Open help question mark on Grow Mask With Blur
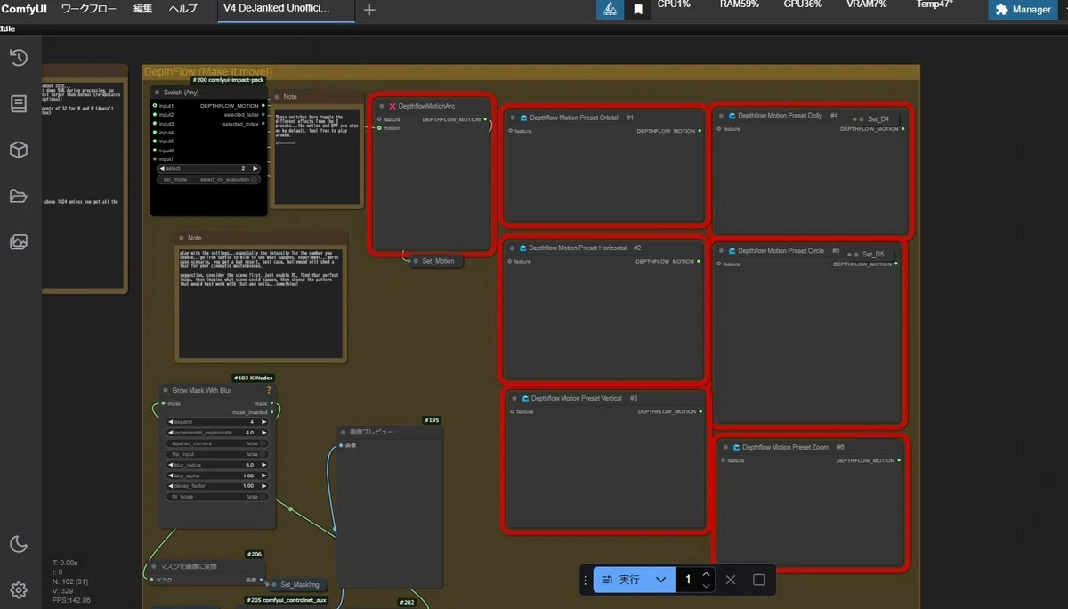Image resolution: width=1068 pixels, height=609 pixels. 269,390
